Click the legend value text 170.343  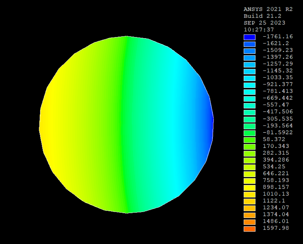[x=276, y=146]
